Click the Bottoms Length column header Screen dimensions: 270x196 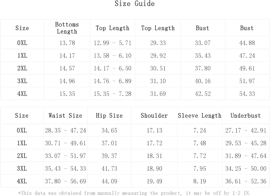pyautogui.click(x=67, y=28)
